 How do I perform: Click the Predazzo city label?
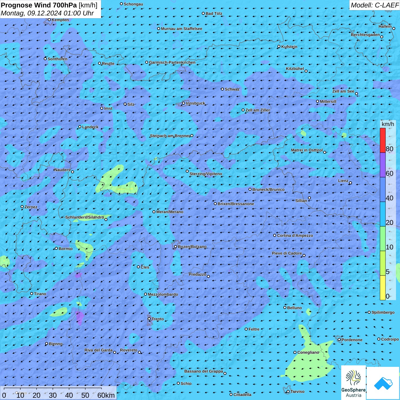point(197,274)
